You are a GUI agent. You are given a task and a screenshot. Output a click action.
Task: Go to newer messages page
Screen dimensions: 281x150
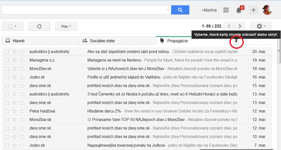click(x=229, y=26)
